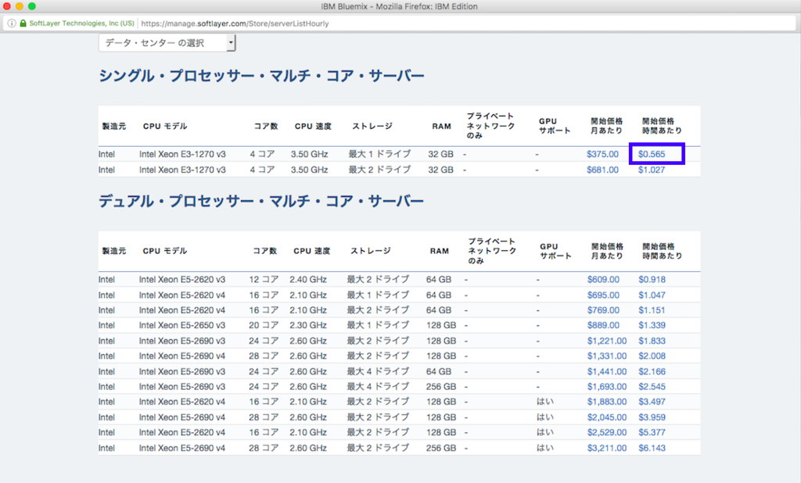Open the $889.00 monthly price link
Screen dimensions: 801x483
603,325
